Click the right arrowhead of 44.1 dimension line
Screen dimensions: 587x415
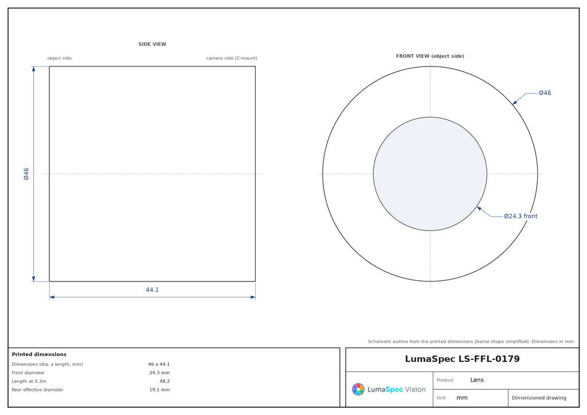click(x=253, y=297)
